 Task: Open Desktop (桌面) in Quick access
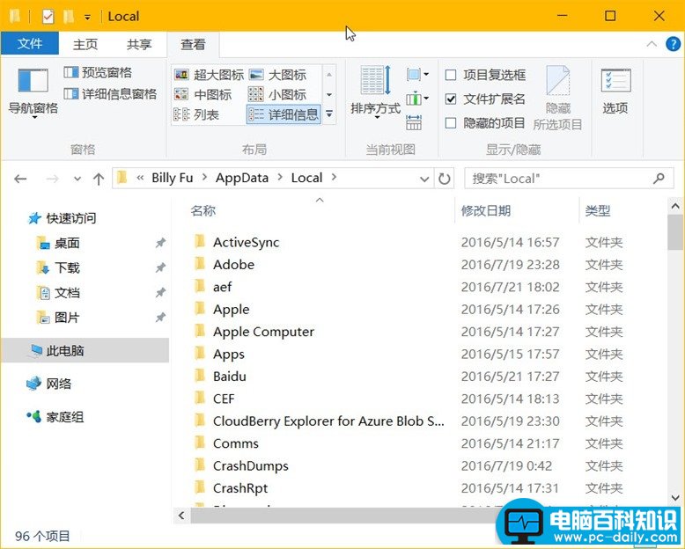[x=58, y=243]
